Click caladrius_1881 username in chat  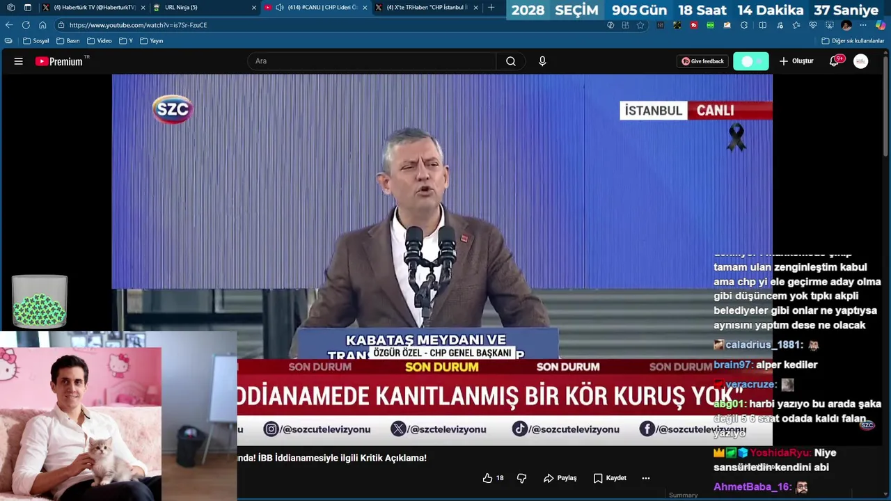click(764, 344)
